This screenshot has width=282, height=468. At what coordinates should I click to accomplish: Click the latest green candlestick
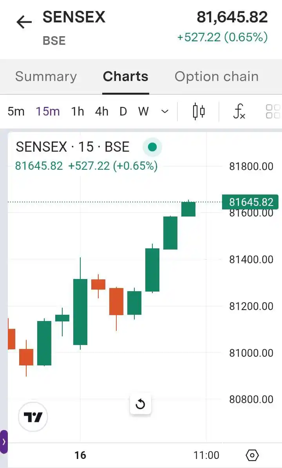pos(188,209)
